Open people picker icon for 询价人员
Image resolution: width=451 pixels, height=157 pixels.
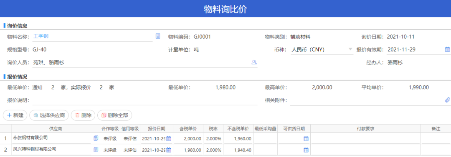pyautogui.click(x=254, y=62)
